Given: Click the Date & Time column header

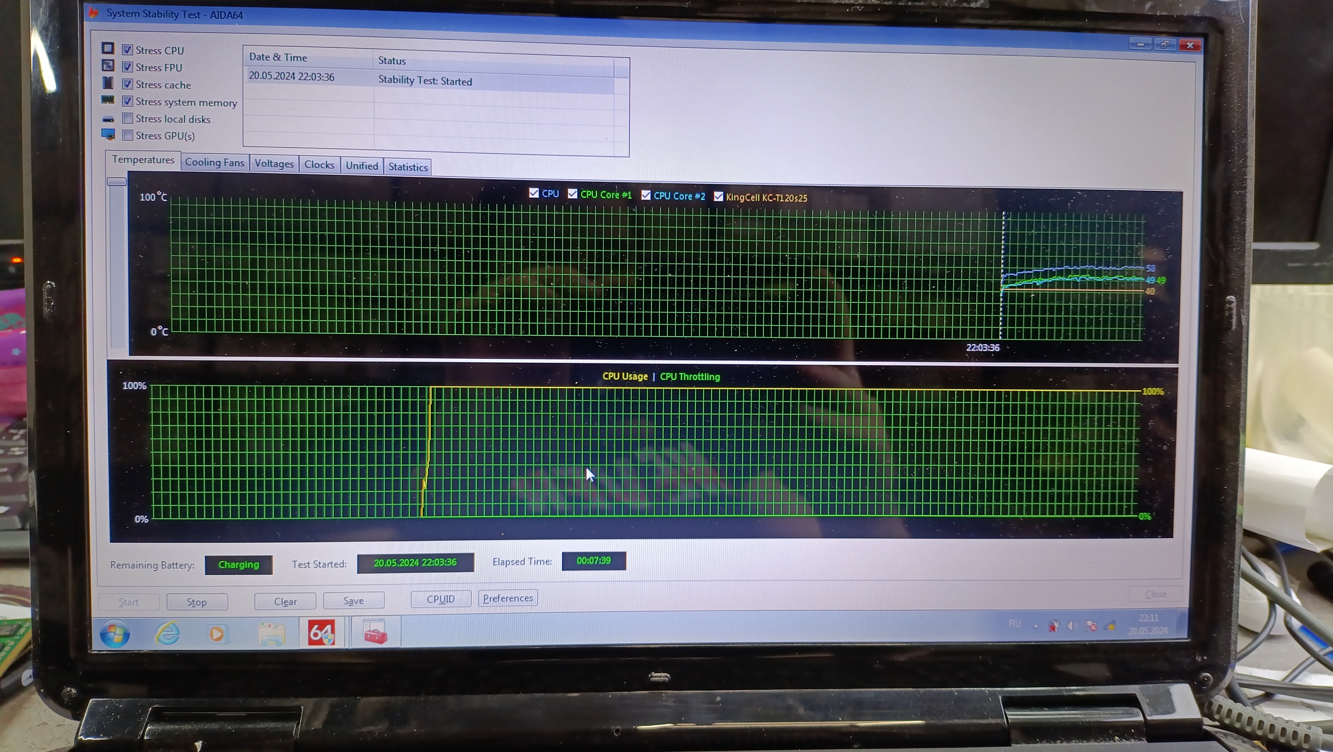Looking at the screenshot, I should pyautogui.click(x=308, y=57).
